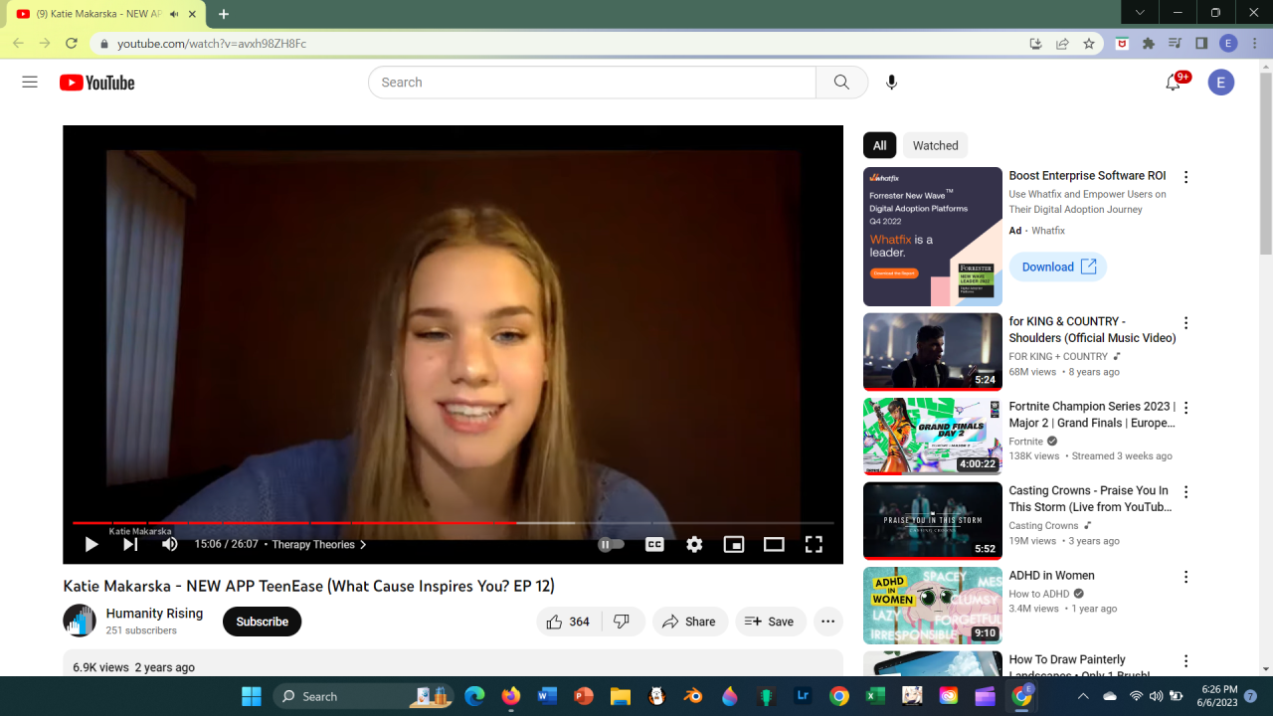Save the video to a playlist
Viewport: 1273px width, 716px height.
(771, 622)
